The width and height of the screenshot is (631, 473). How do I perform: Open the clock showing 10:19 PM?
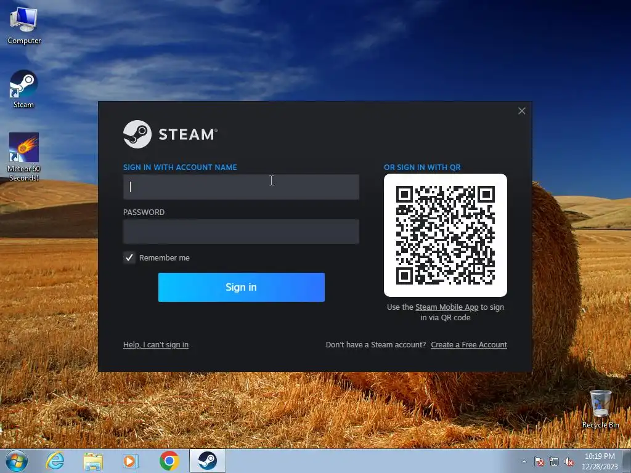pyautogui.click(x=600, y=461)
